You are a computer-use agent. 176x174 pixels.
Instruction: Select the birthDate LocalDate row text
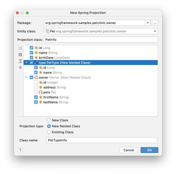tap(54, 58)
